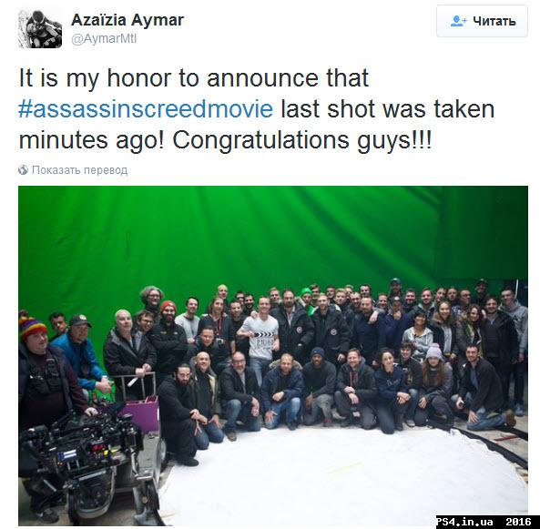
Task: Click the Читать label text
Action: [x=494, y=21]
